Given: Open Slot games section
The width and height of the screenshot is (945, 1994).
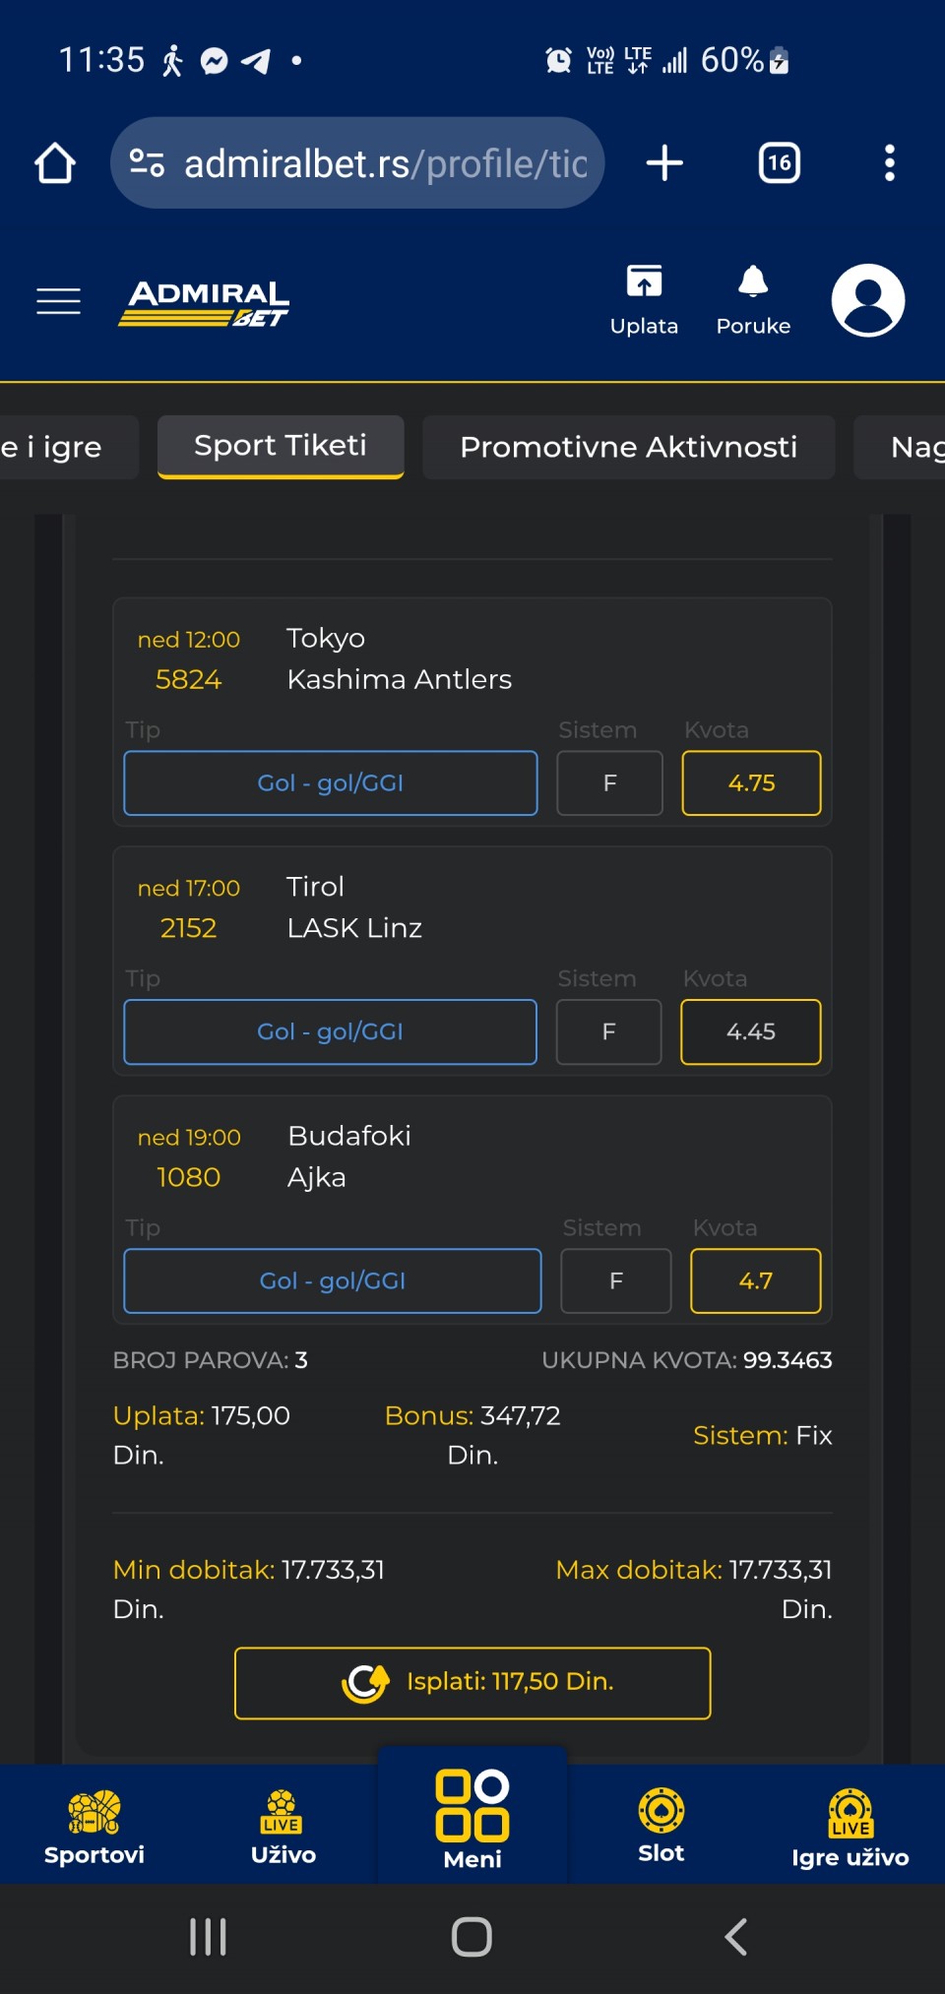Looking at the screenshot, I should click(661, 1827).
